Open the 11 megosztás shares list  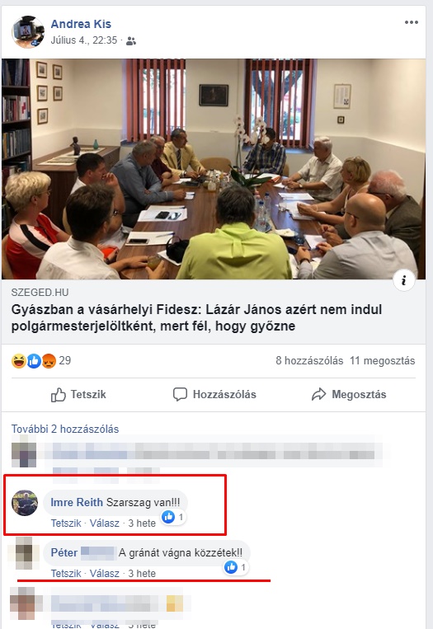pyautogui.click(x=383, y=360)
